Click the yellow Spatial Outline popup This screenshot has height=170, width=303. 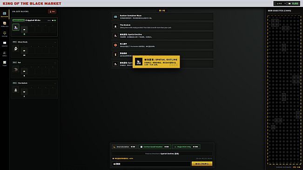click(x=156, y=62)
